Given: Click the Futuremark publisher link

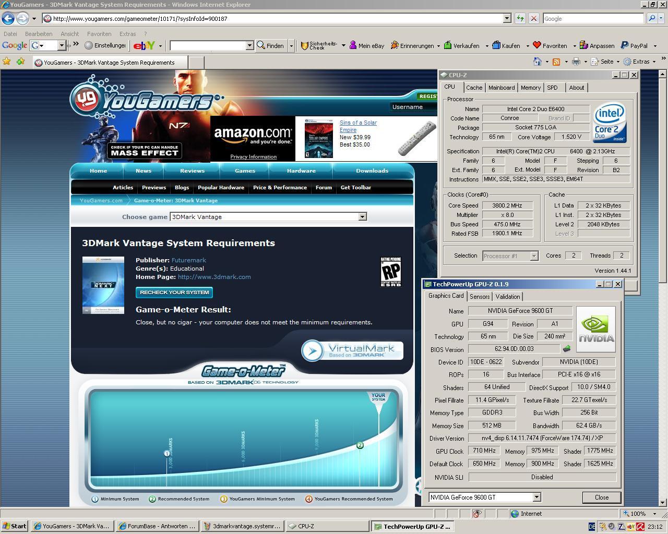Looking at the screenshot, I should coord(188,260).
